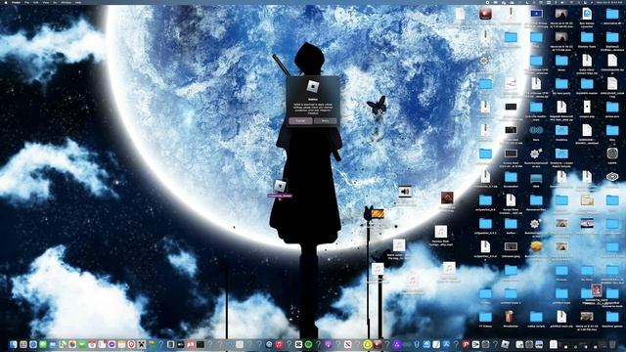This screenshot has height=352, width=626.
Task: Open the View menu
Action: click(46, 2)
